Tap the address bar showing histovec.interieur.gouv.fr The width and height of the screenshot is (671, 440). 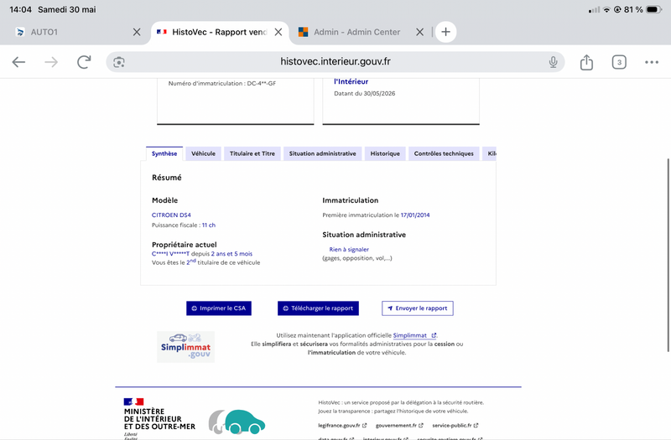pyautogui.click(x=335, y=62)
